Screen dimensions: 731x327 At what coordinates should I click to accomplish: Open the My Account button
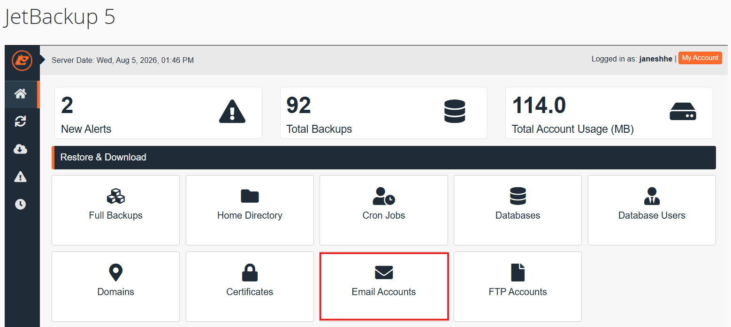click(700, 58)
